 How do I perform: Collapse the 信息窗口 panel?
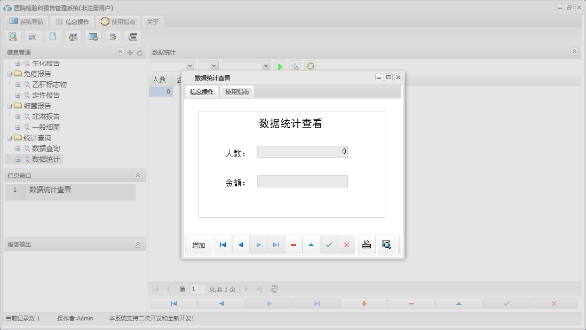click(x=138, y=174)
